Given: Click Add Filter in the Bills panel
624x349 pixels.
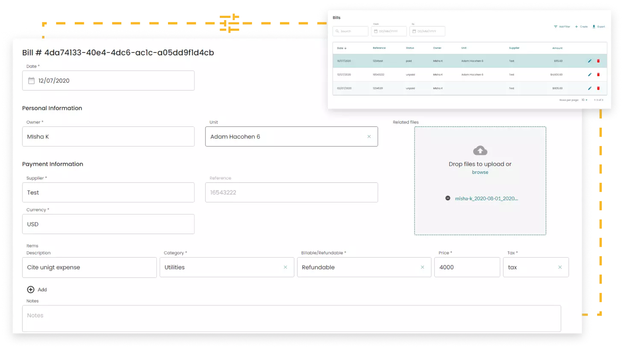Looking at the screenshot, I should [x=562, y=26].
